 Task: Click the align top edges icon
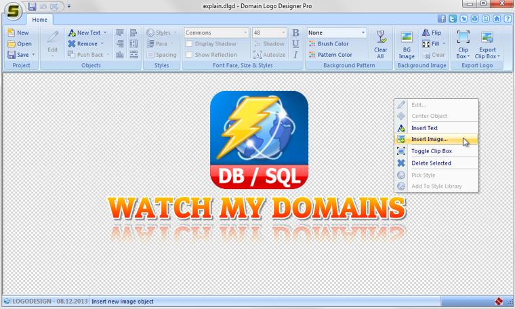(x=120, y=33)
